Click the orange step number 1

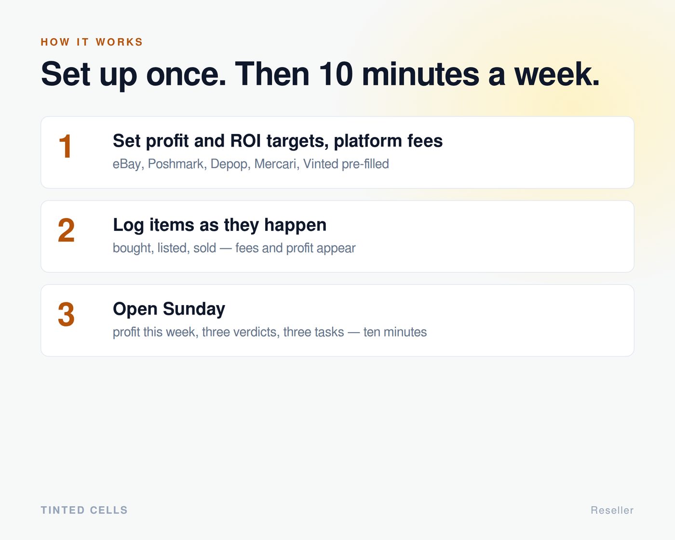(66, 147)
